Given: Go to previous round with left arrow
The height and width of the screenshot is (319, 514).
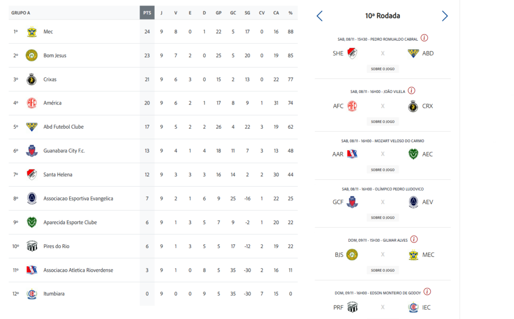Looking at the screenshot, I should [x=320, y=16].
